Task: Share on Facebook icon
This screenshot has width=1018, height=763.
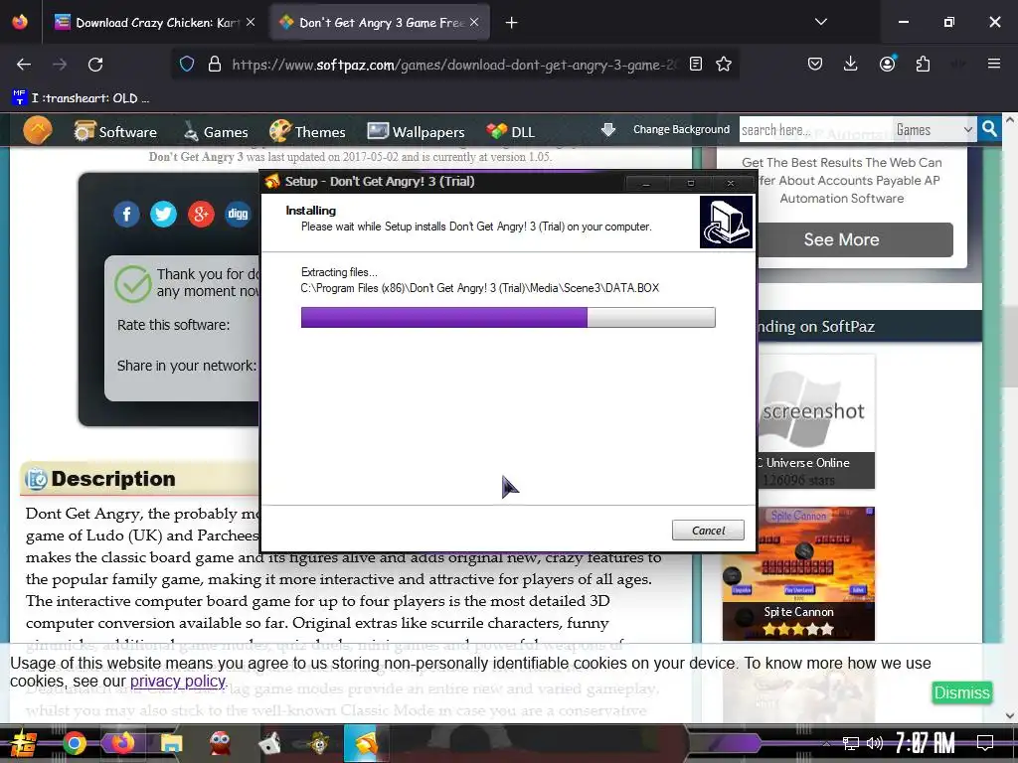Action: (x=126, y=214)
